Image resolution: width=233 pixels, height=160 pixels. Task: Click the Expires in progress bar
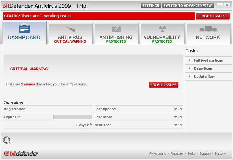click(73, 117)
